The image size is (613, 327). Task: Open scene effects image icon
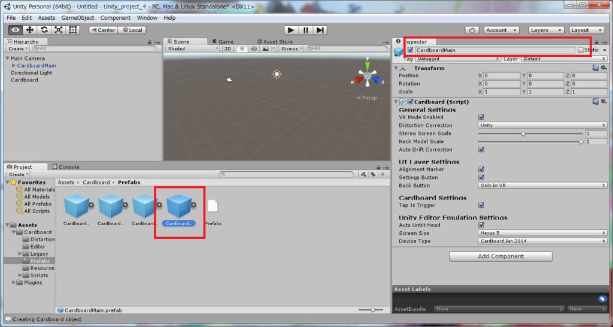tap(266, 49)
